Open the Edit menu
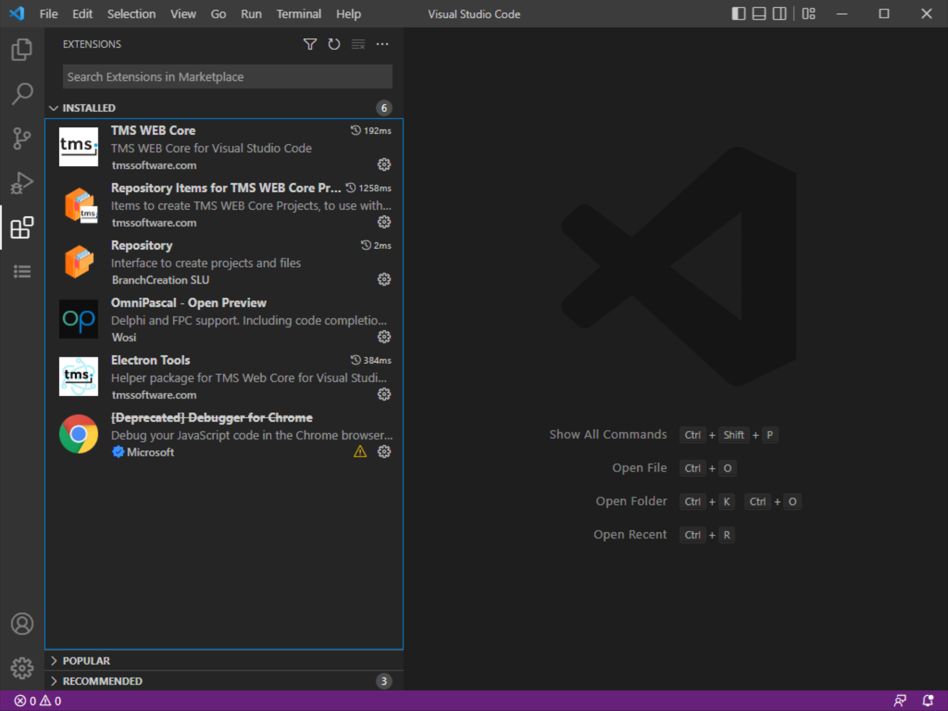The height and width of the screenshot is (711, 948). [x=82, y=14]
